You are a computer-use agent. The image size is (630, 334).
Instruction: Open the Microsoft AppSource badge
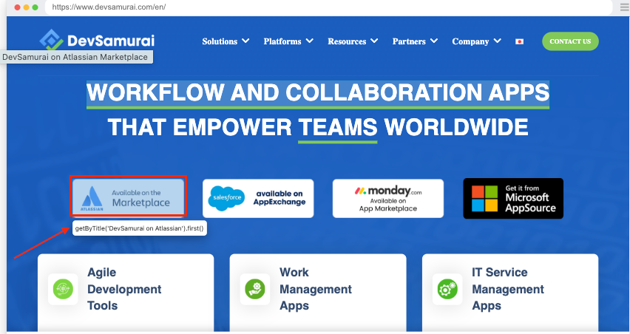513,198
